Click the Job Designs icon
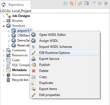Image resolution: width=110 pixels, height=105 pixels. pos(9,16)
